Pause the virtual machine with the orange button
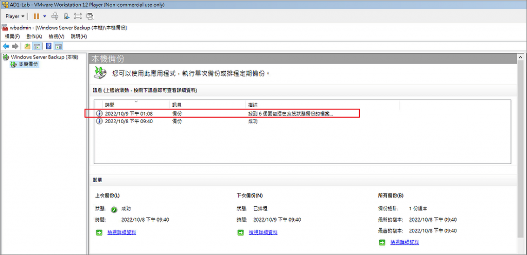The height and width of the screenshot is (255, 527). click(x=37, y=16)
